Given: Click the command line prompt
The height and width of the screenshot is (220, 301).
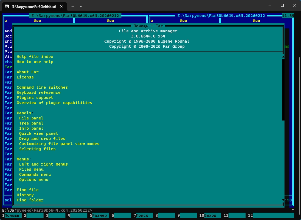Looking at the screenshot, I should pyautogui.click(x=47, y=210).
